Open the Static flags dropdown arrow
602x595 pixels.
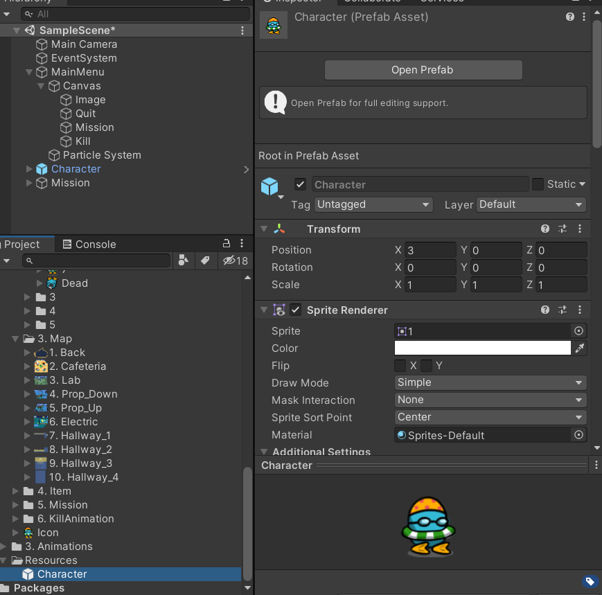(x=582, y=184)
